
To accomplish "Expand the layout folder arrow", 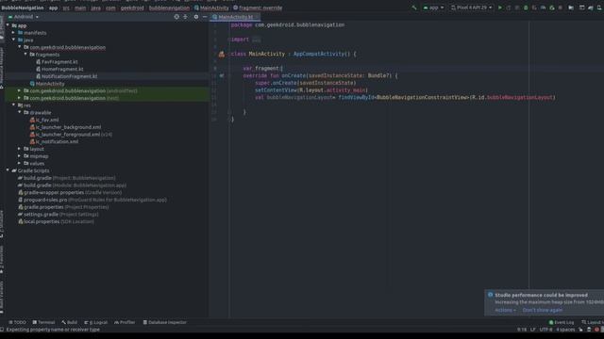I will click(x=19, y=149).
